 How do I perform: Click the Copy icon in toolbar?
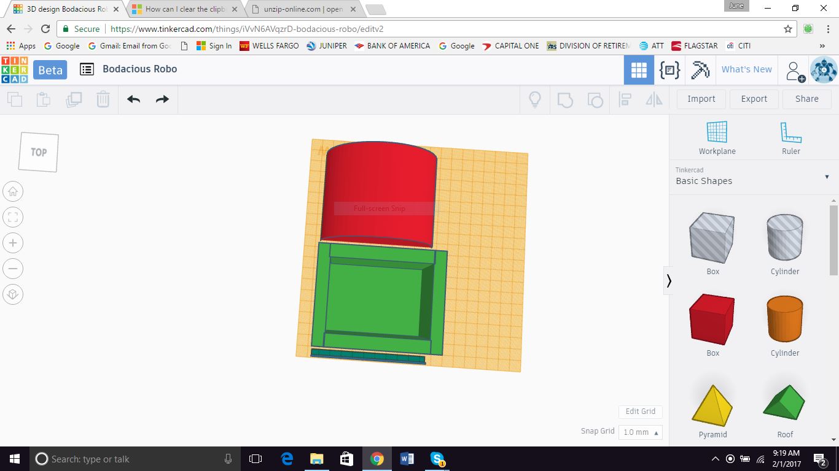[x=15, y=99]
